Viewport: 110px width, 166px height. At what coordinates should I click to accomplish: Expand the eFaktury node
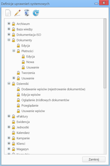coord(9,116)
